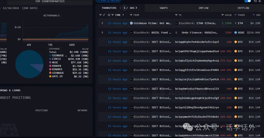
Task: Open address bc1qqgffrhf3vl0remluxsf9d85
Action: click(197, 70)
